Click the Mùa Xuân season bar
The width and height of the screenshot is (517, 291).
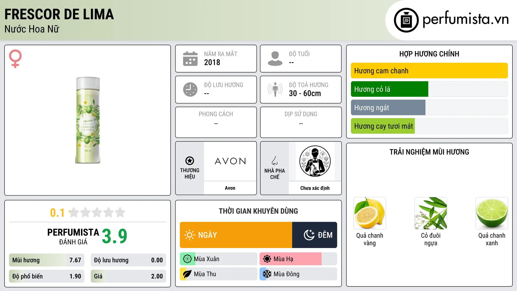tap(219, 259)
